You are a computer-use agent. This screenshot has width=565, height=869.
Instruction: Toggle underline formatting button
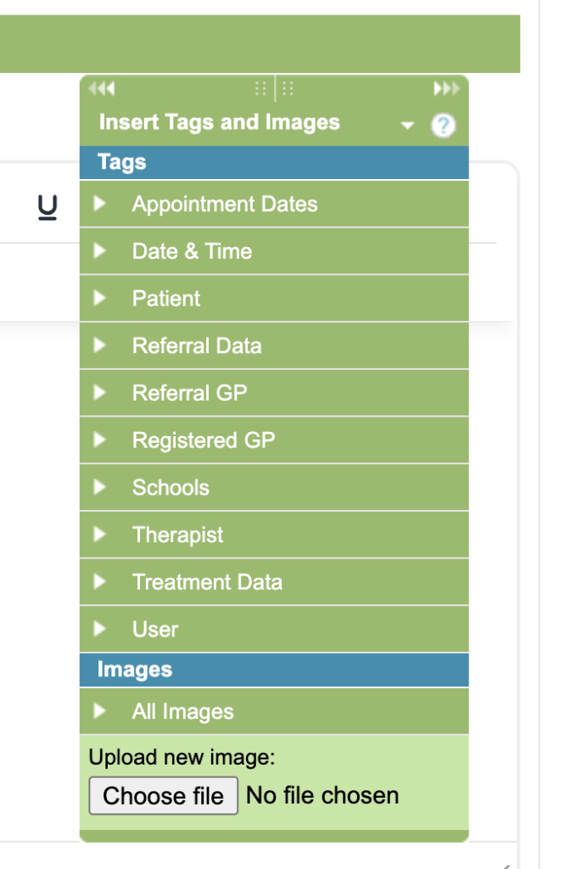point(48,207)
